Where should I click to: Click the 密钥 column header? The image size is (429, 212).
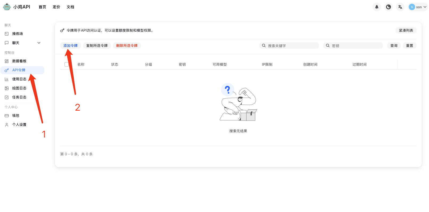click(182, 64)
